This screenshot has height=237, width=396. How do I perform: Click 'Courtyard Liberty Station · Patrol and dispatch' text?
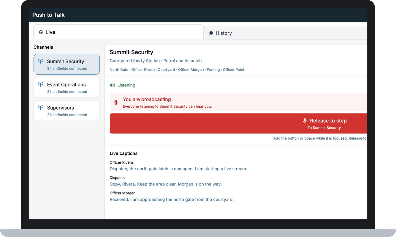pos(156,61)
